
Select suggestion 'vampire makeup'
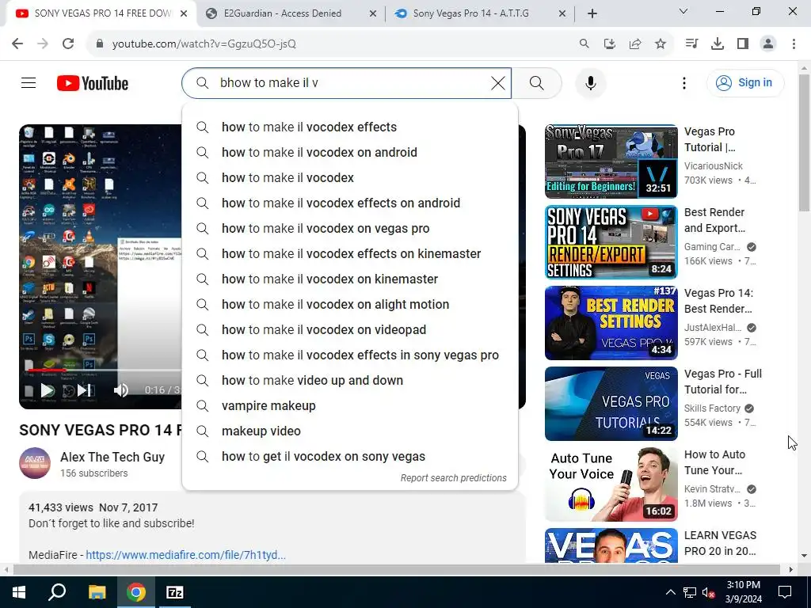coord(349,406)
